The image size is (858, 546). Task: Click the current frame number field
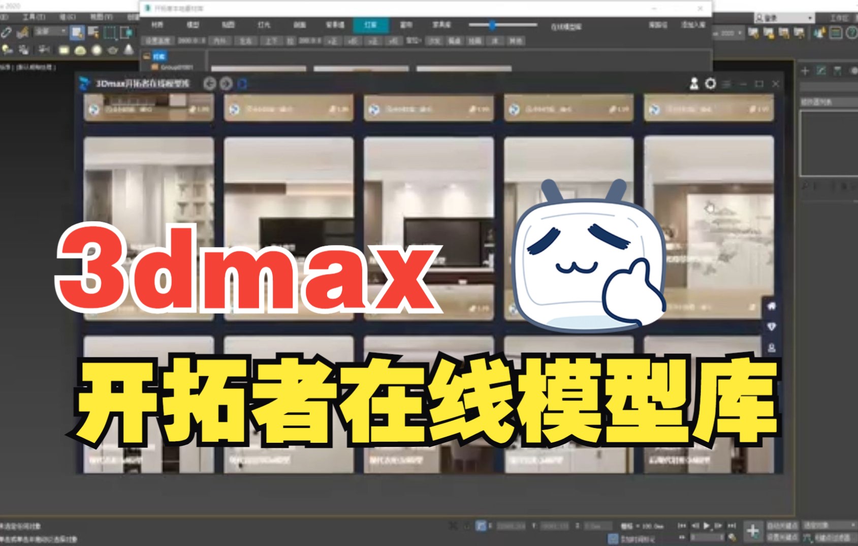coord(707,537)
